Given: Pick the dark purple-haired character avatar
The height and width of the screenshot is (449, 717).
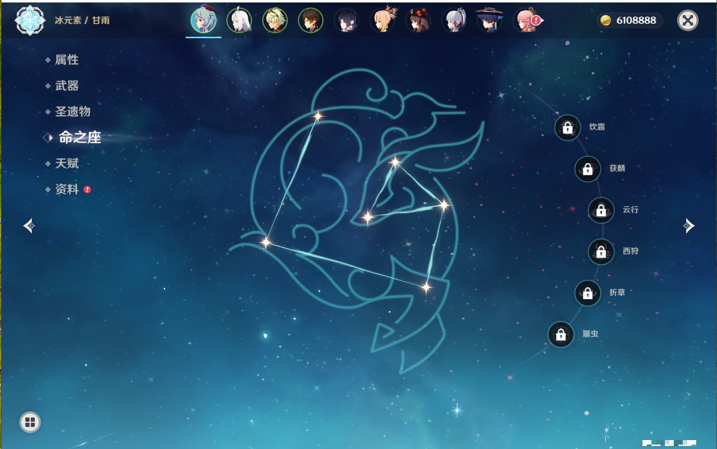Looking at the screenshot, I should tap(347, 20).
